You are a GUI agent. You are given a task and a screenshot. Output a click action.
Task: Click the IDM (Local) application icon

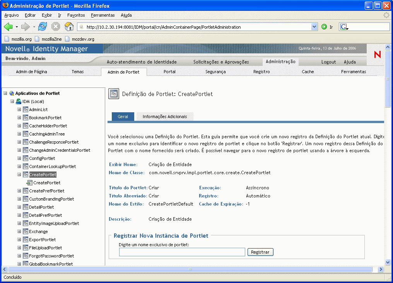pos(19,101)
